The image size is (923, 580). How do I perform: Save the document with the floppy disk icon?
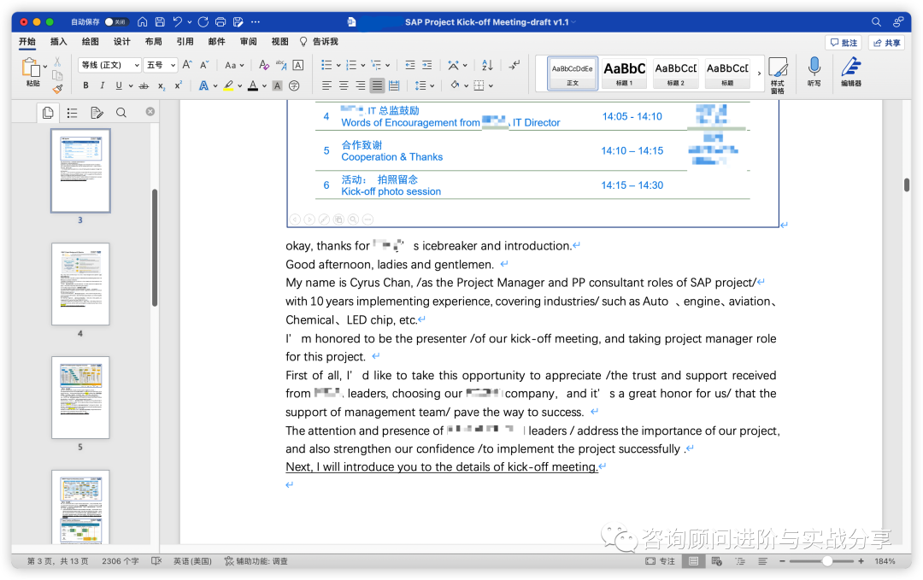pyautogui.click(x=160, y=21)
